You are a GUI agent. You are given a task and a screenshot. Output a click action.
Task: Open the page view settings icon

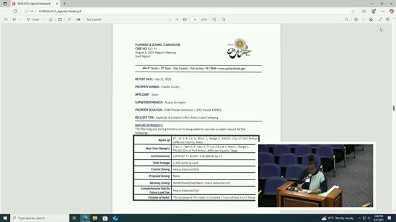(x=223, y=19)
